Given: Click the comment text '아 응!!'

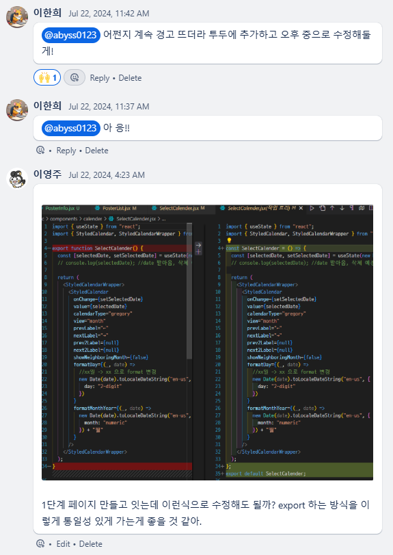Looking at the screenshot, I should coord(116,128).
